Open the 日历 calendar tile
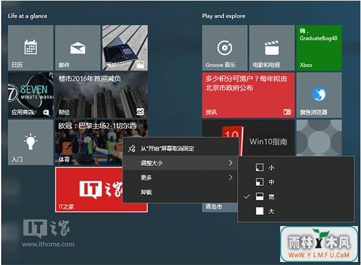Image resolution: width=361 pixels, height=265 pixels. [31, 48]
